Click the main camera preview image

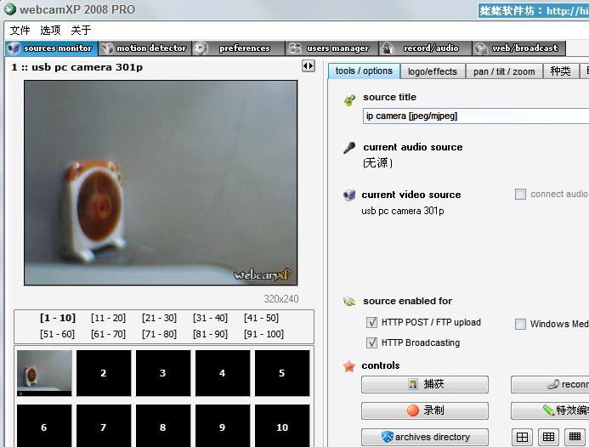point(161,183)
